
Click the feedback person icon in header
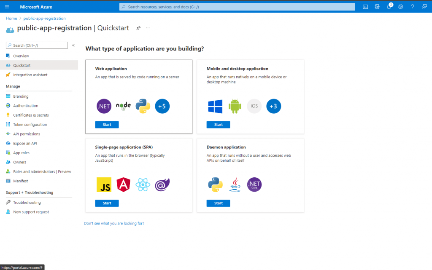pos(424,7)
